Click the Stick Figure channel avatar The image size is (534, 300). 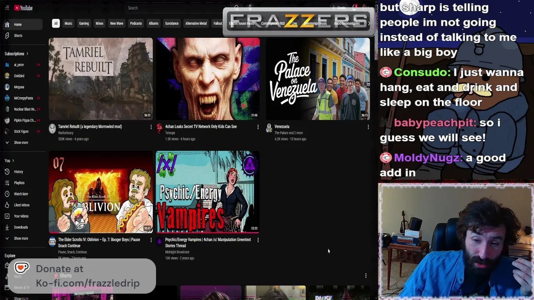coord(7,132)
